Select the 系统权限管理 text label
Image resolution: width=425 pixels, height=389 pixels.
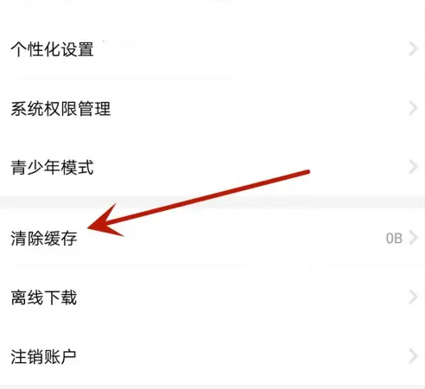pyautogui.click(x=60, y=109)
